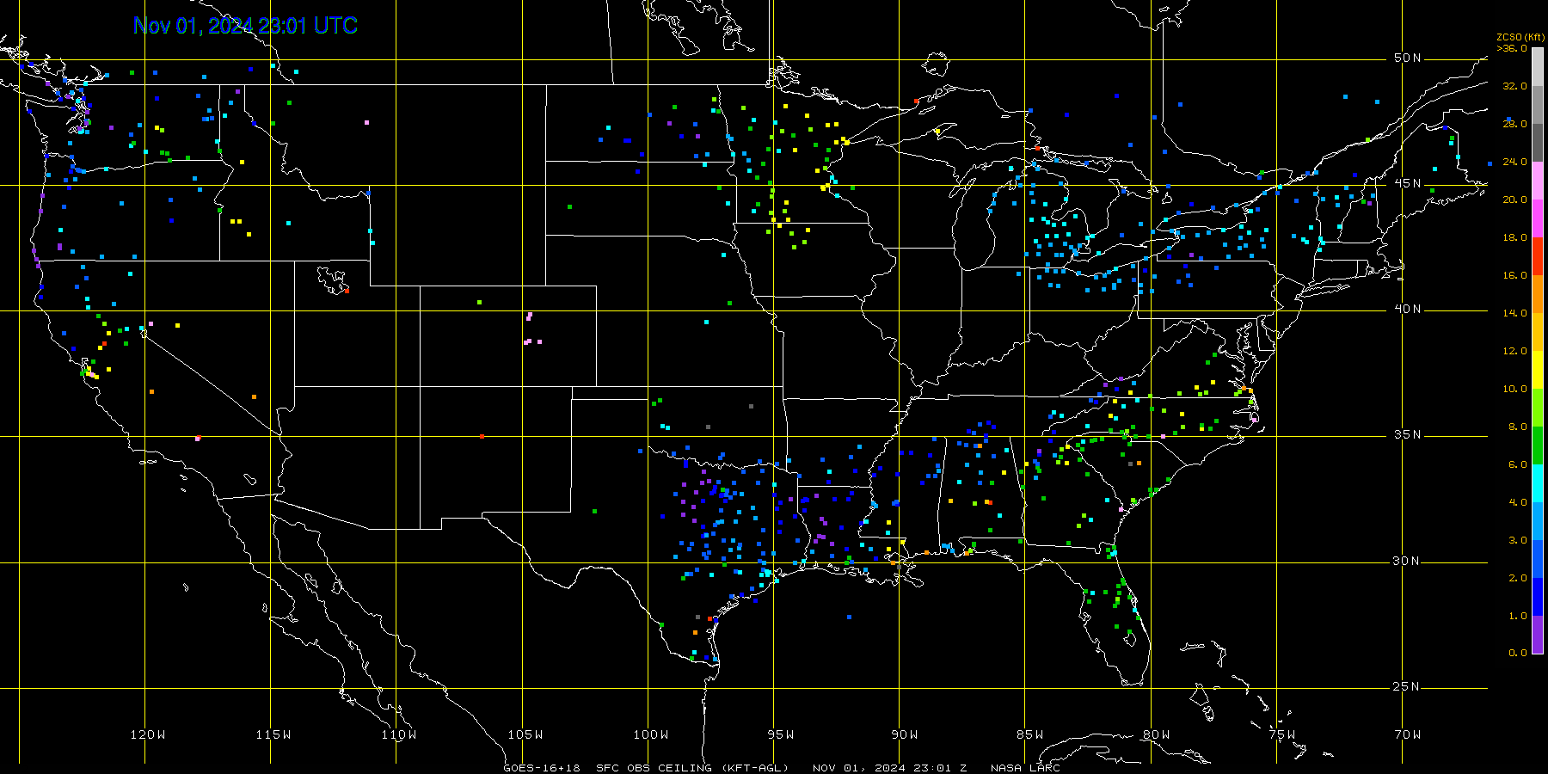Pick the green 6–8 Kft legend swatch
Viewport: 1548px width, 774px height.
[1538, 445]
